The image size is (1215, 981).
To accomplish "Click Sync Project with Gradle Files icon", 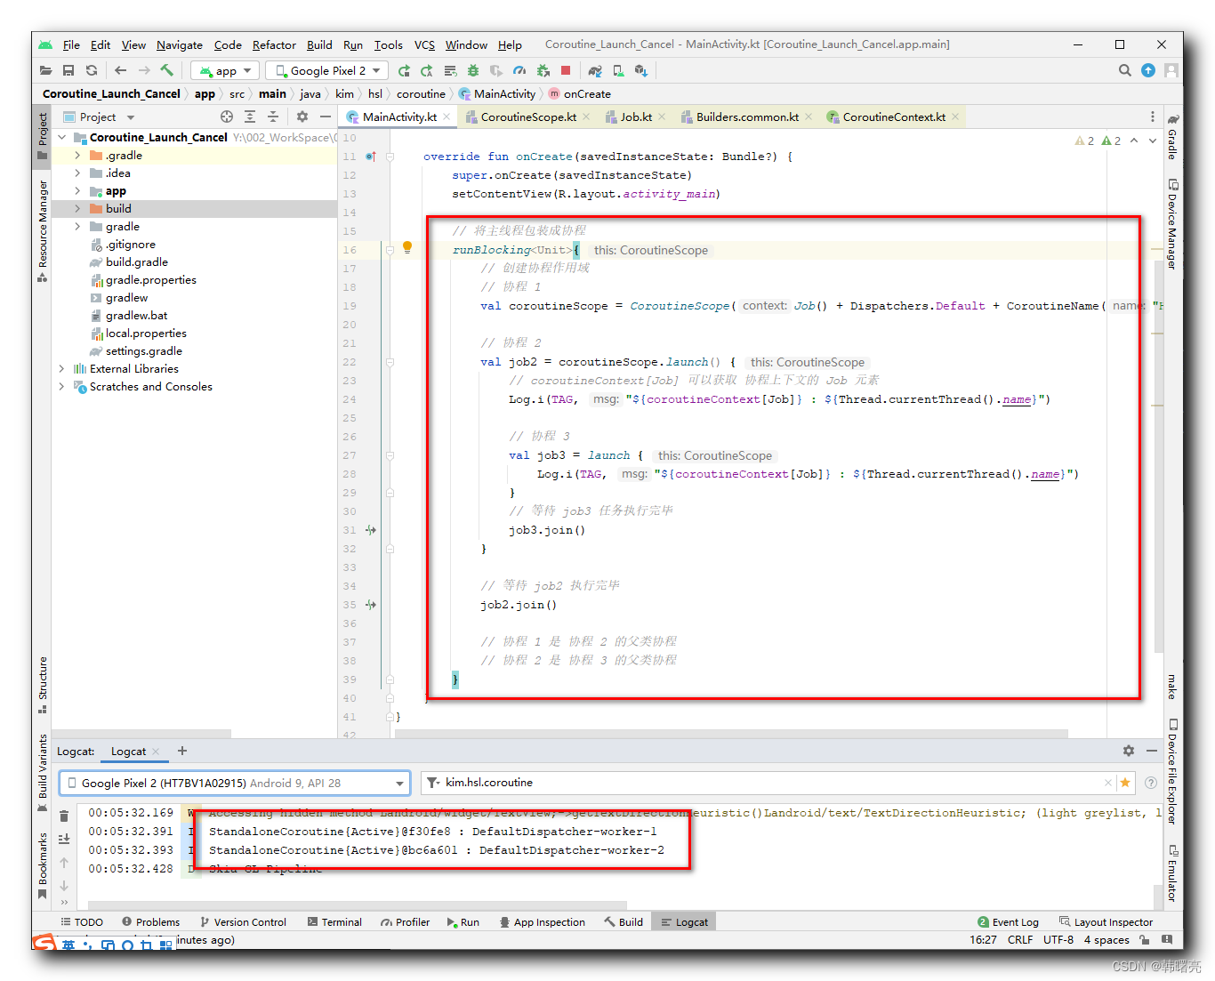I will pyautogui.click(x=595, y=70).
